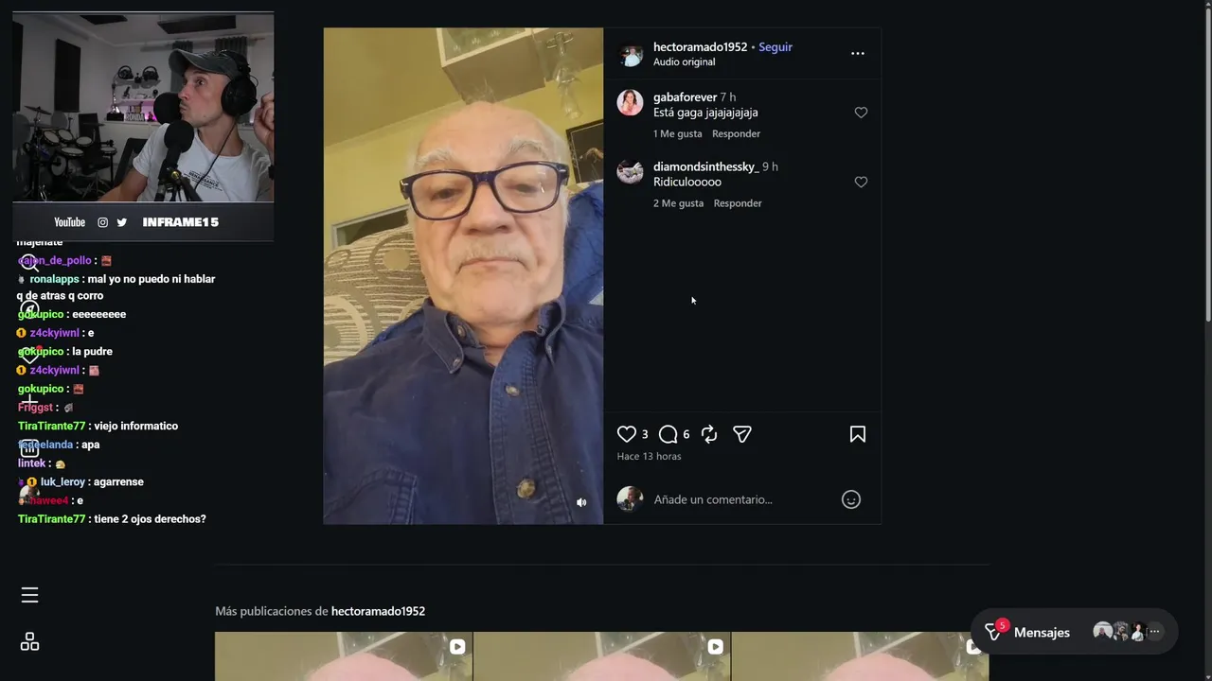Image resolution: width=1212 pixels, height=681 pixels.
Task: View likes on gabaforever's comment, 1 Me gusta
Action: 678,133
